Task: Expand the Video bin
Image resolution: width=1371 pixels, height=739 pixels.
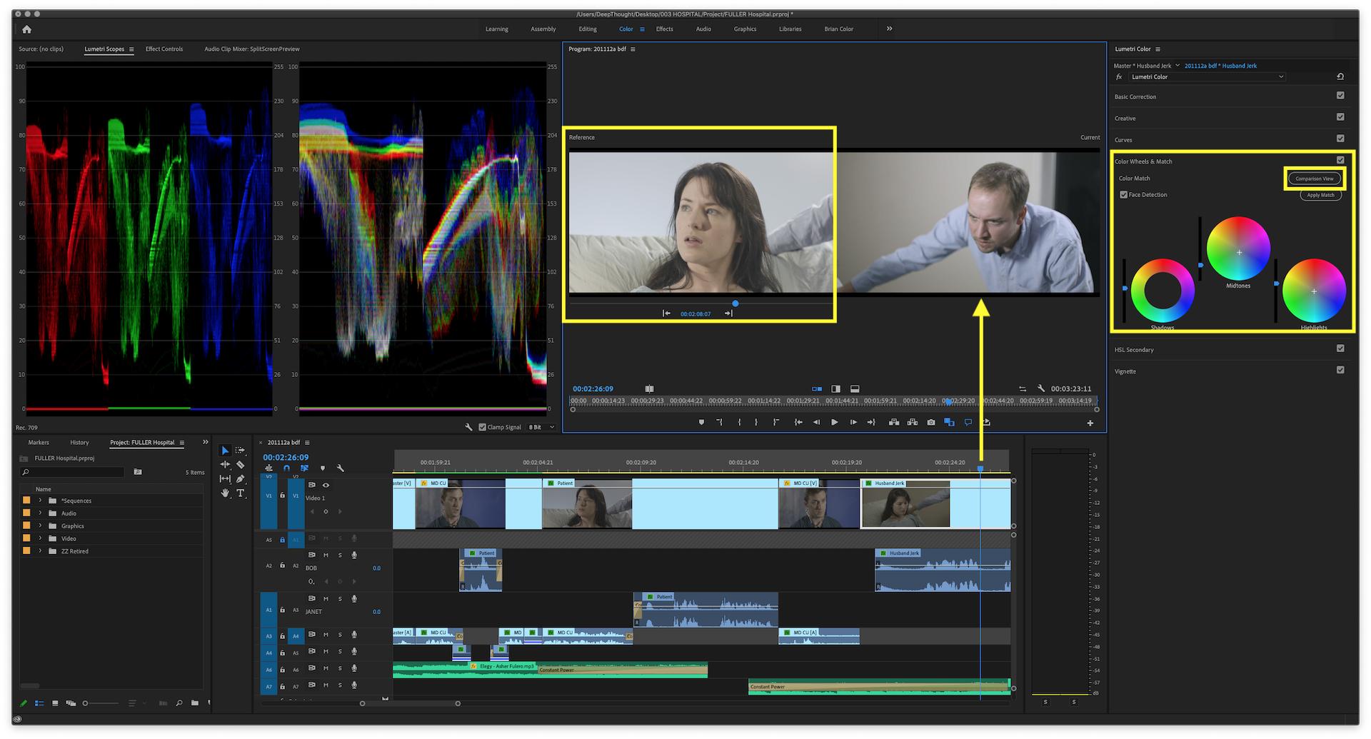Action: click(40, 538)
